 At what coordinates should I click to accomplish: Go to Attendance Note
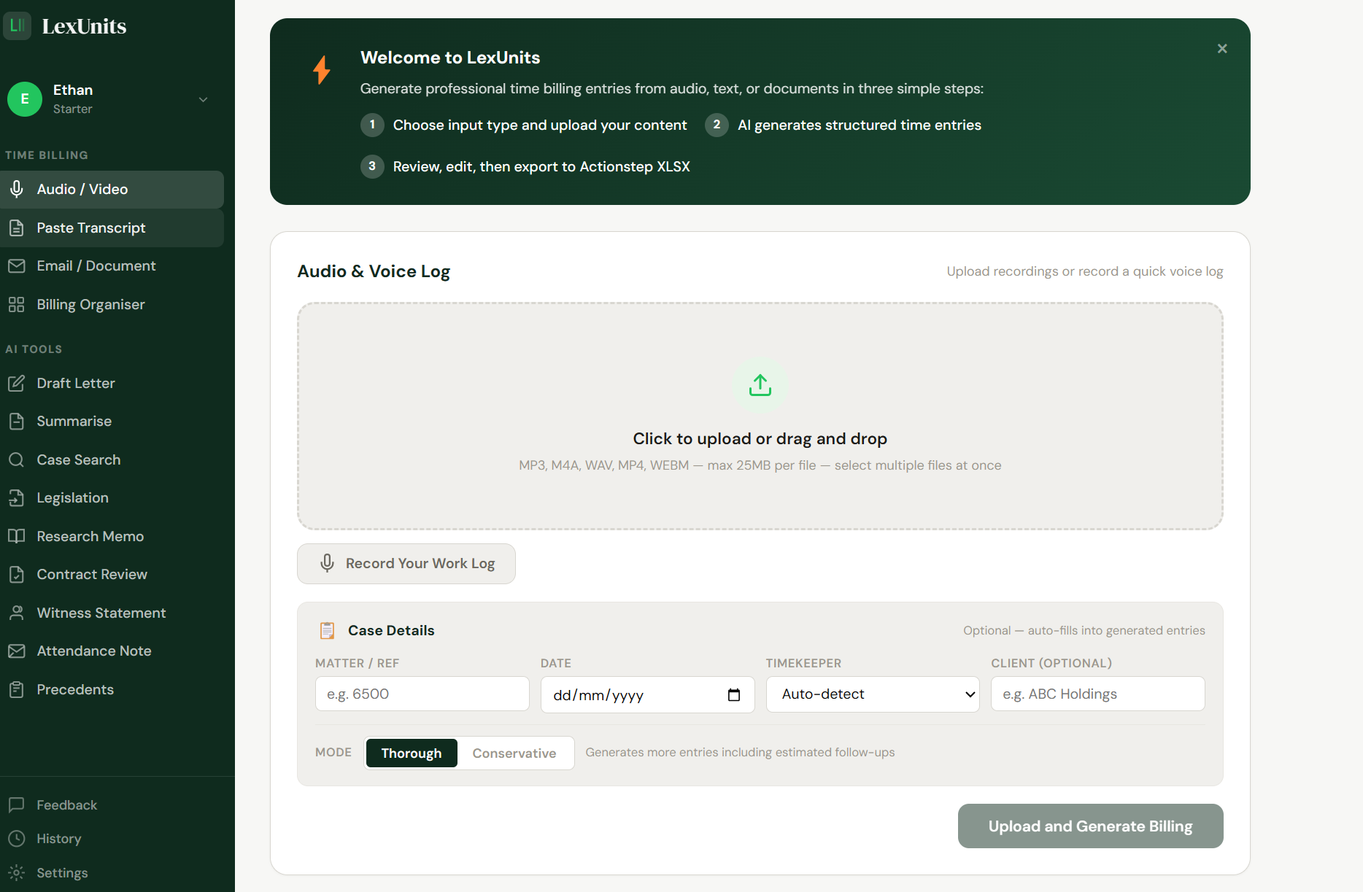[x=112, y=651]
